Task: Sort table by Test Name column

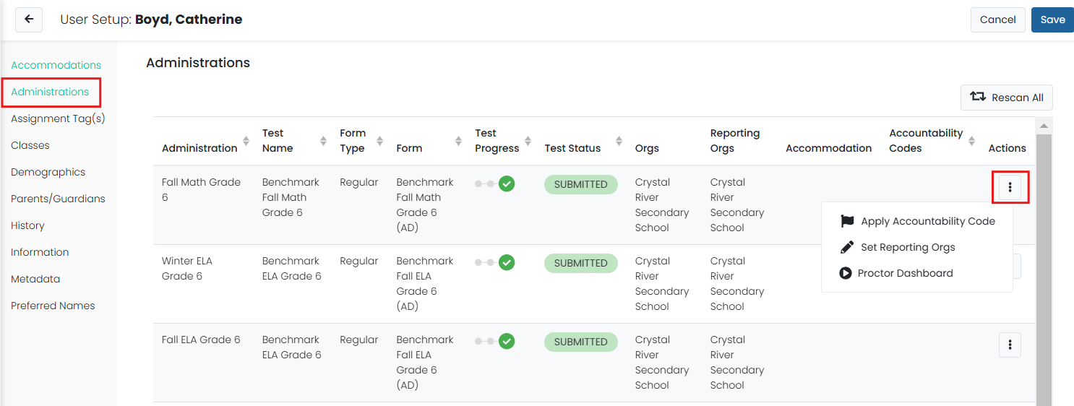Action: point(323,141)
